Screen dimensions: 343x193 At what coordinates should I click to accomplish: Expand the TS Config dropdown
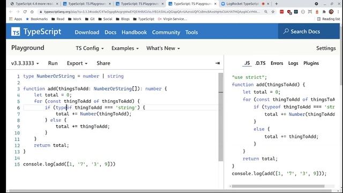(x=90, y=48)
